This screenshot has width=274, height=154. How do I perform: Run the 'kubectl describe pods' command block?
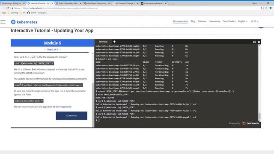[29, 101]
